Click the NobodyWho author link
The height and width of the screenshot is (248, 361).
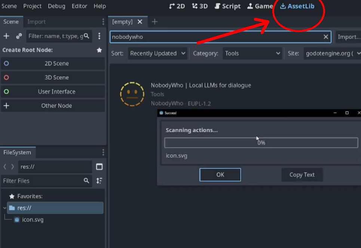coord(167,103)
